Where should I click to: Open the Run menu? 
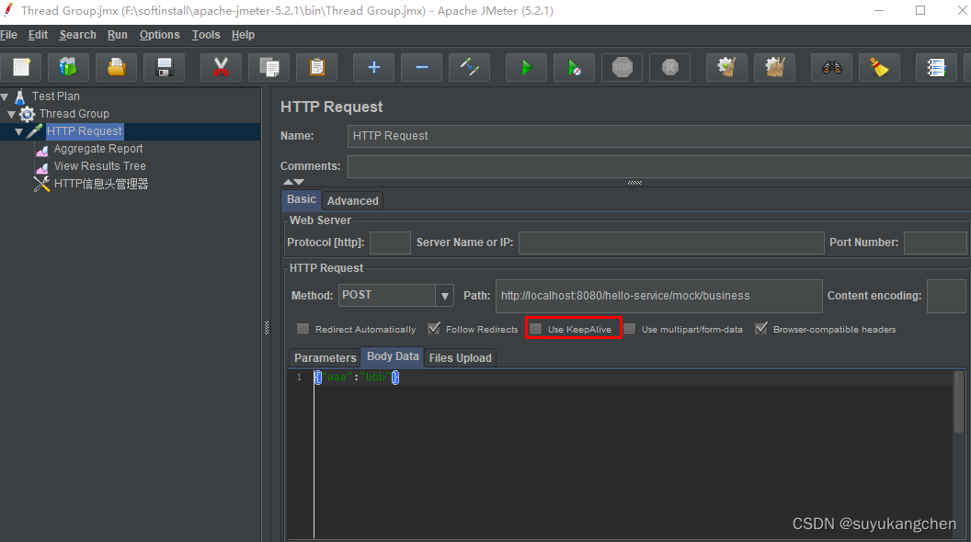(x=117, y=35)
